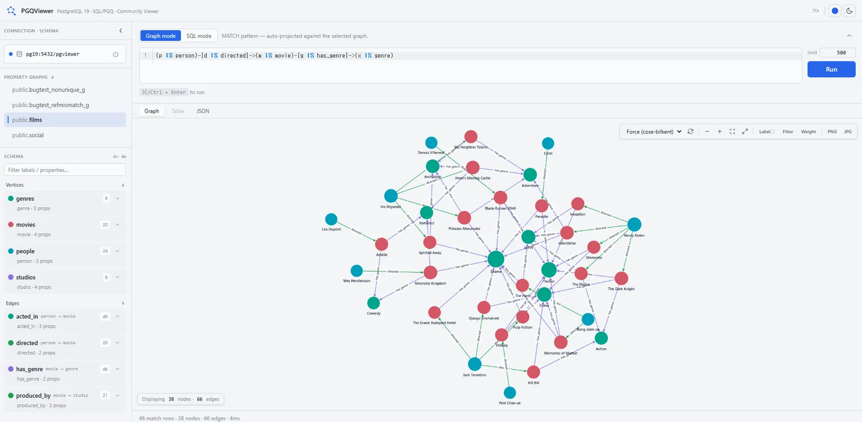Click Weight in the graph toolbar
This screenshot has width=862, height=422.
pos(808,131)
